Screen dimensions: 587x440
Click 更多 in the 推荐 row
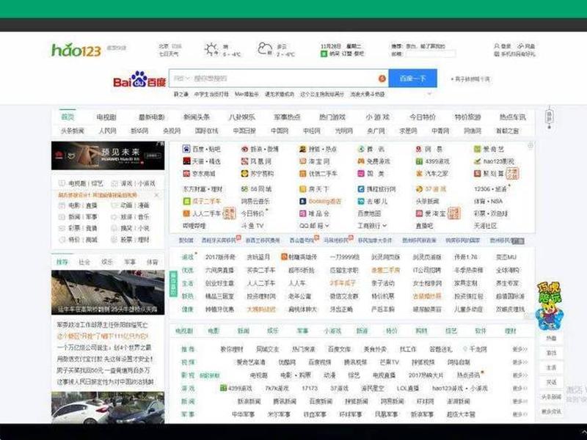[519, 349]
